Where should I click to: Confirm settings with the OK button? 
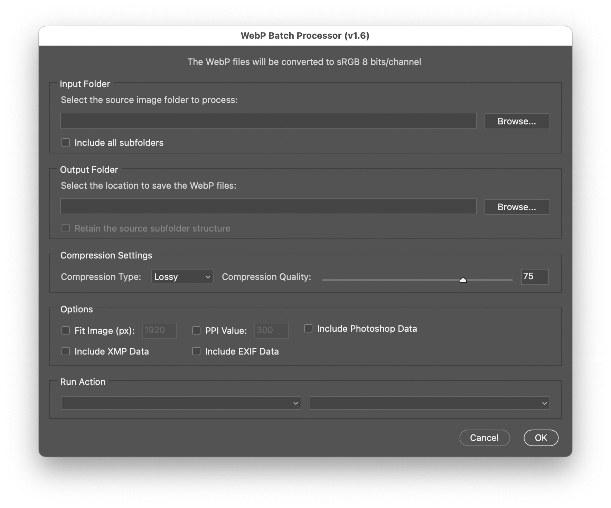(541, 438)
